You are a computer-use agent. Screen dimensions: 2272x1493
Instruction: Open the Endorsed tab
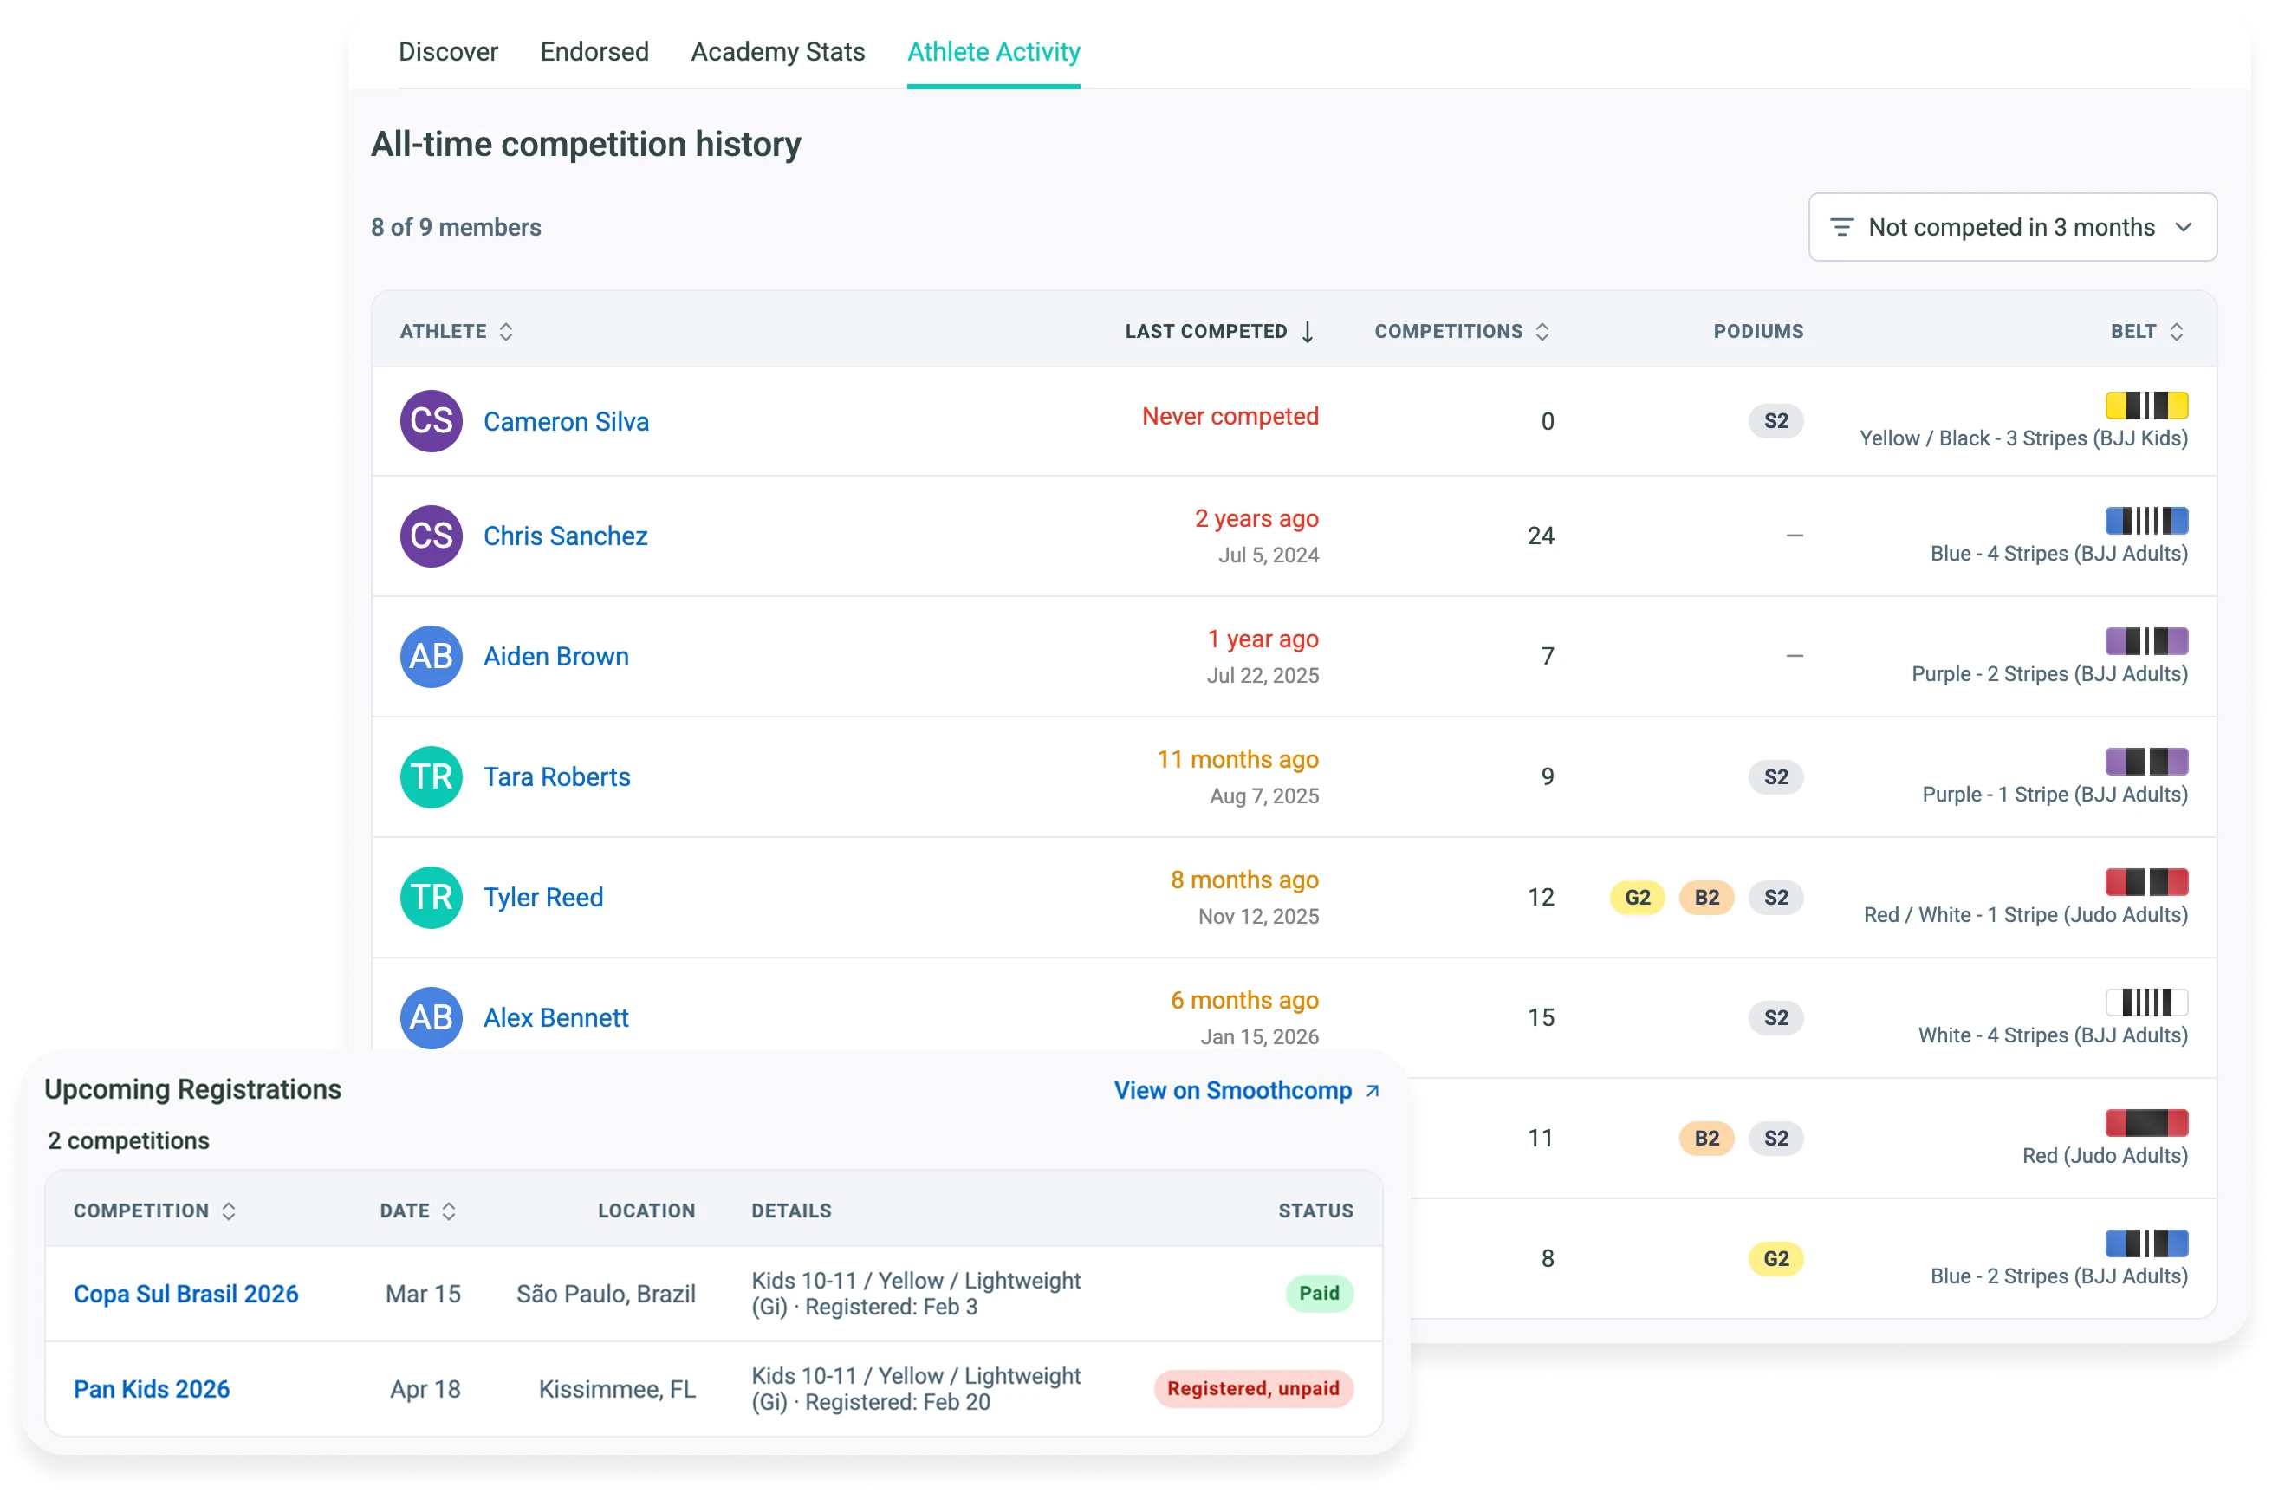594,51
